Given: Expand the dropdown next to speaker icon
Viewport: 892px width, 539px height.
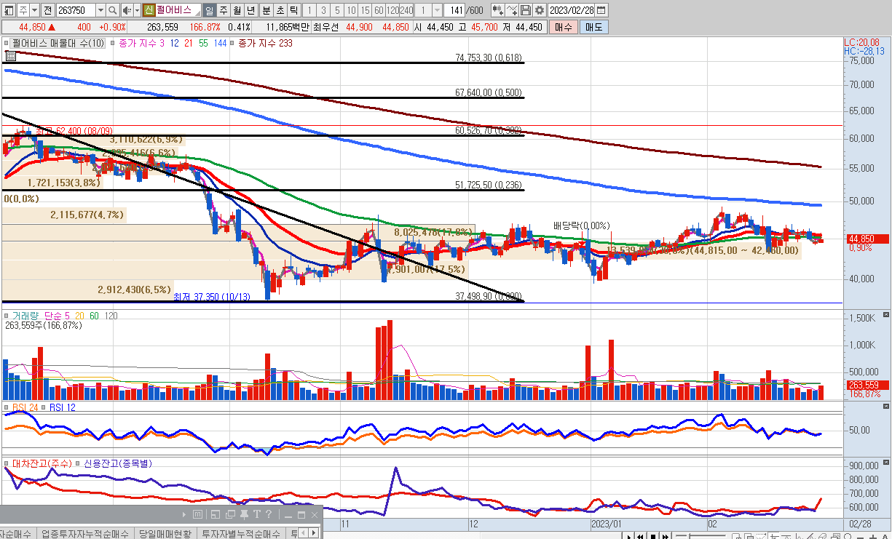Looking at the screenshot, I should (x=137, y=10).
